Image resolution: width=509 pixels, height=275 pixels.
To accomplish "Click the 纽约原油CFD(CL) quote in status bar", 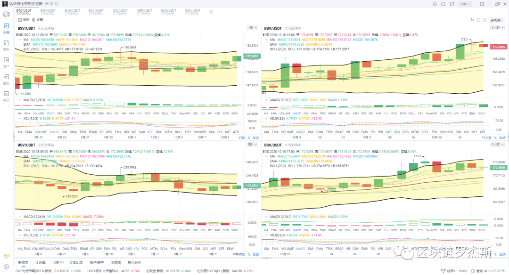I will click(225, 271).
